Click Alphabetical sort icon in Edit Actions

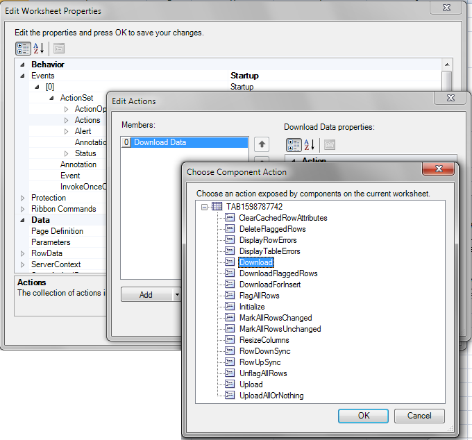pyautogui.click(x=309, y=145)
